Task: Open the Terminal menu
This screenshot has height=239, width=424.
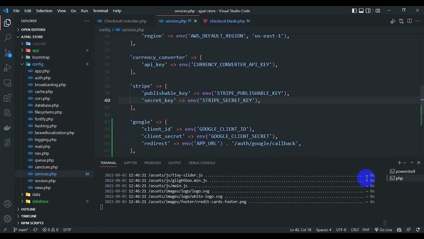Action: click(x=100, y=11)
